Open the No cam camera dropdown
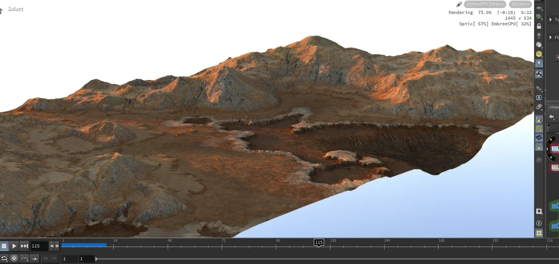The image size is (559, 264). pyautogui.click(x=520, y=4)
